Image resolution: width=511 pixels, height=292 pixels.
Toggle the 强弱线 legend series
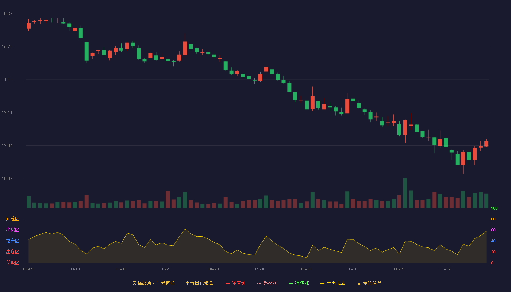click(x=267, y=283)
